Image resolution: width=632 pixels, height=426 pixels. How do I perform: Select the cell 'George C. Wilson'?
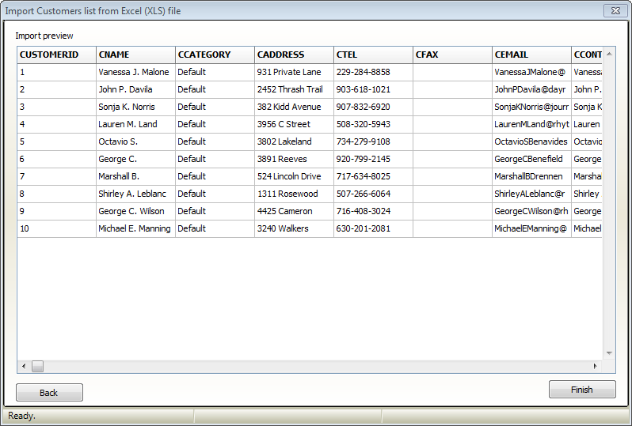tap(136, 211)
